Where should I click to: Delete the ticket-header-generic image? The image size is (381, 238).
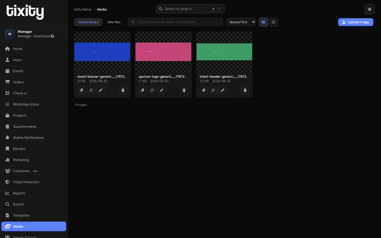[245, 90]
